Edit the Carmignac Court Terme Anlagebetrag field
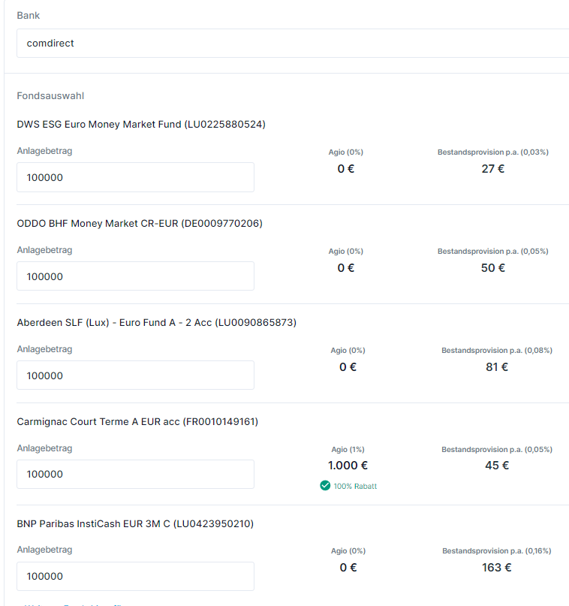569x606 pixels. point(135,475)
